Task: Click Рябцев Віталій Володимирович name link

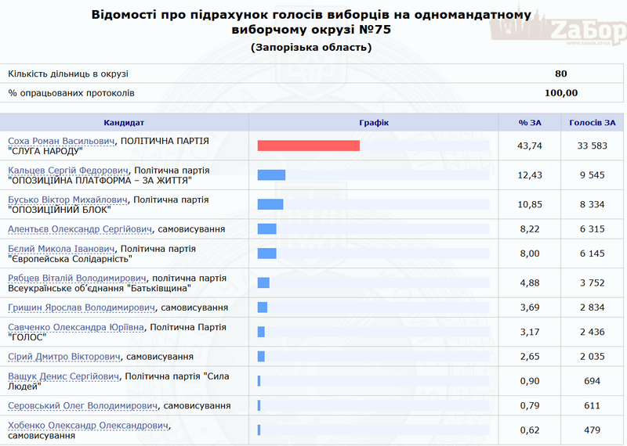Action: pyautogui.click(x=77, y=278)
